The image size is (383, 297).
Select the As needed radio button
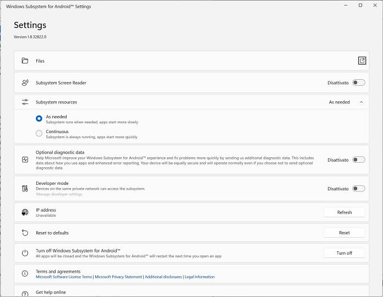coord(39,118)
